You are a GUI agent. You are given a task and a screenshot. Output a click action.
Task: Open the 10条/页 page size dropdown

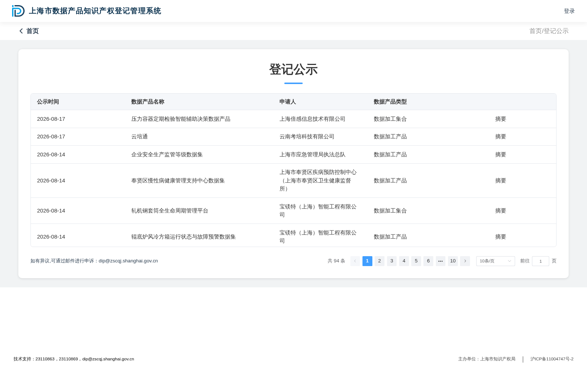(x=495, y=261)
